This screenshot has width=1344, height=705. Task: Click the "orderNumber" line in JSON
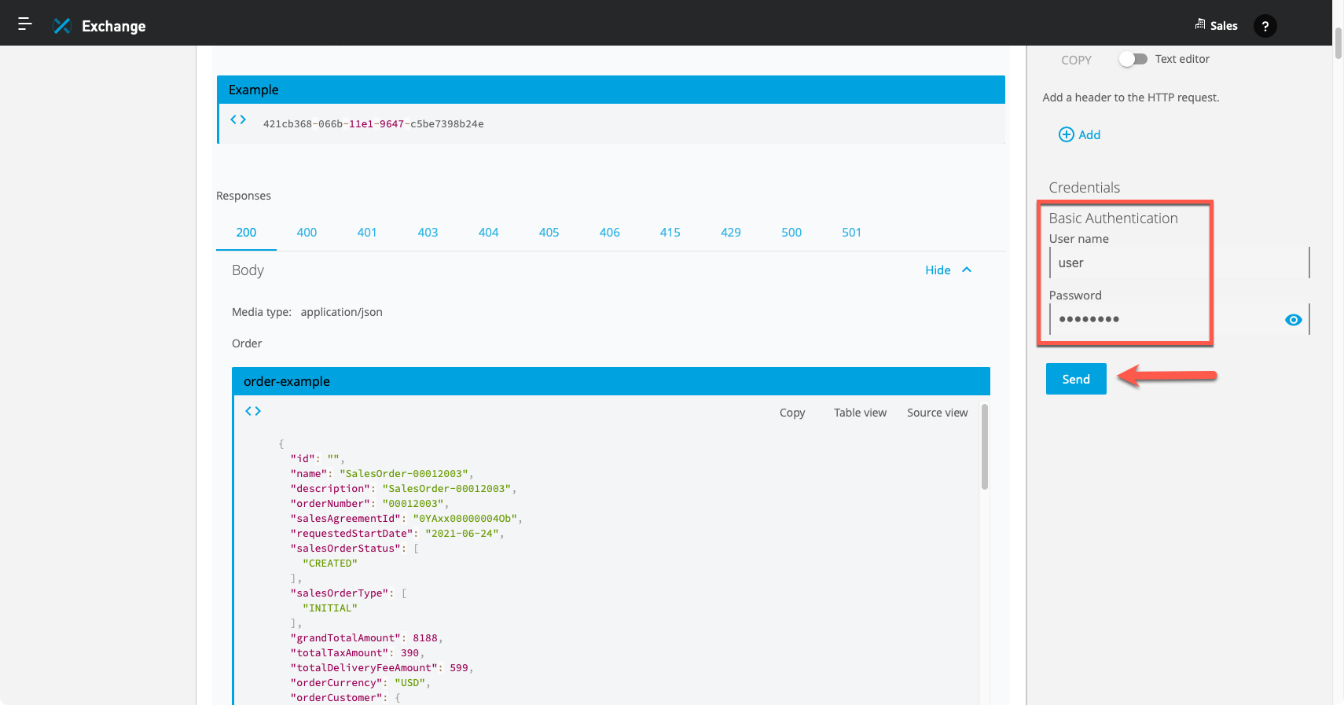369,504
